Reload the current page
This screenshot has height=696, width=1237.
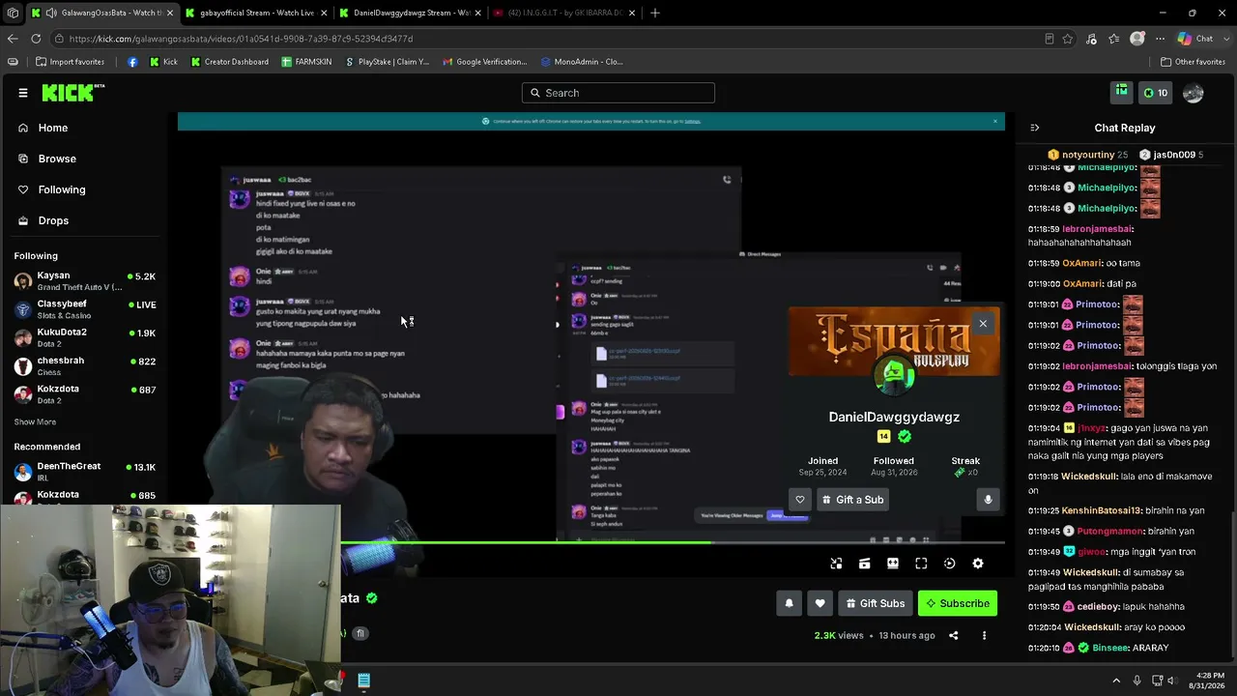click(x=36, y=39)
